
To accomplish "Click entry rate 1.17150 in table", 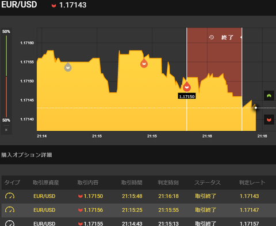I will (93, 196).
